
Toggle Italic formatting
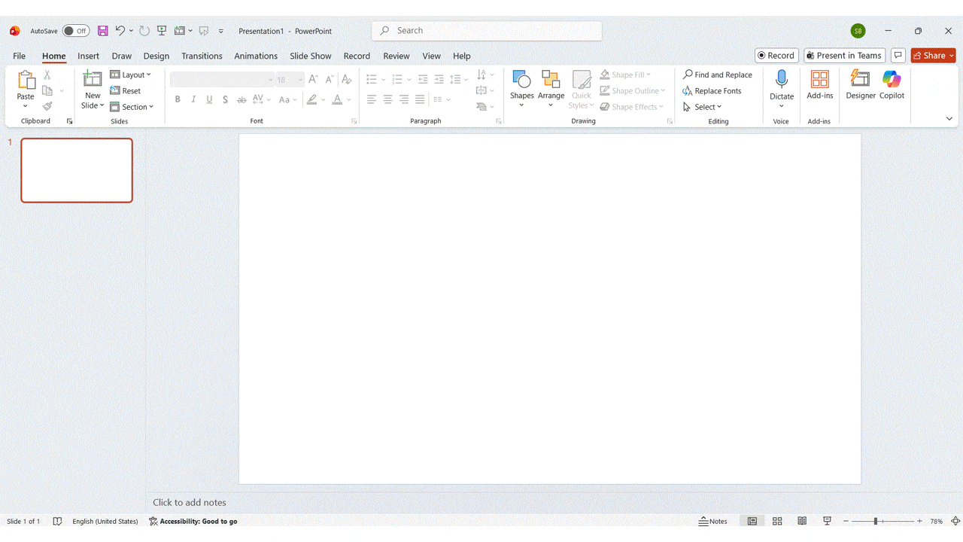tap(193, 99)
